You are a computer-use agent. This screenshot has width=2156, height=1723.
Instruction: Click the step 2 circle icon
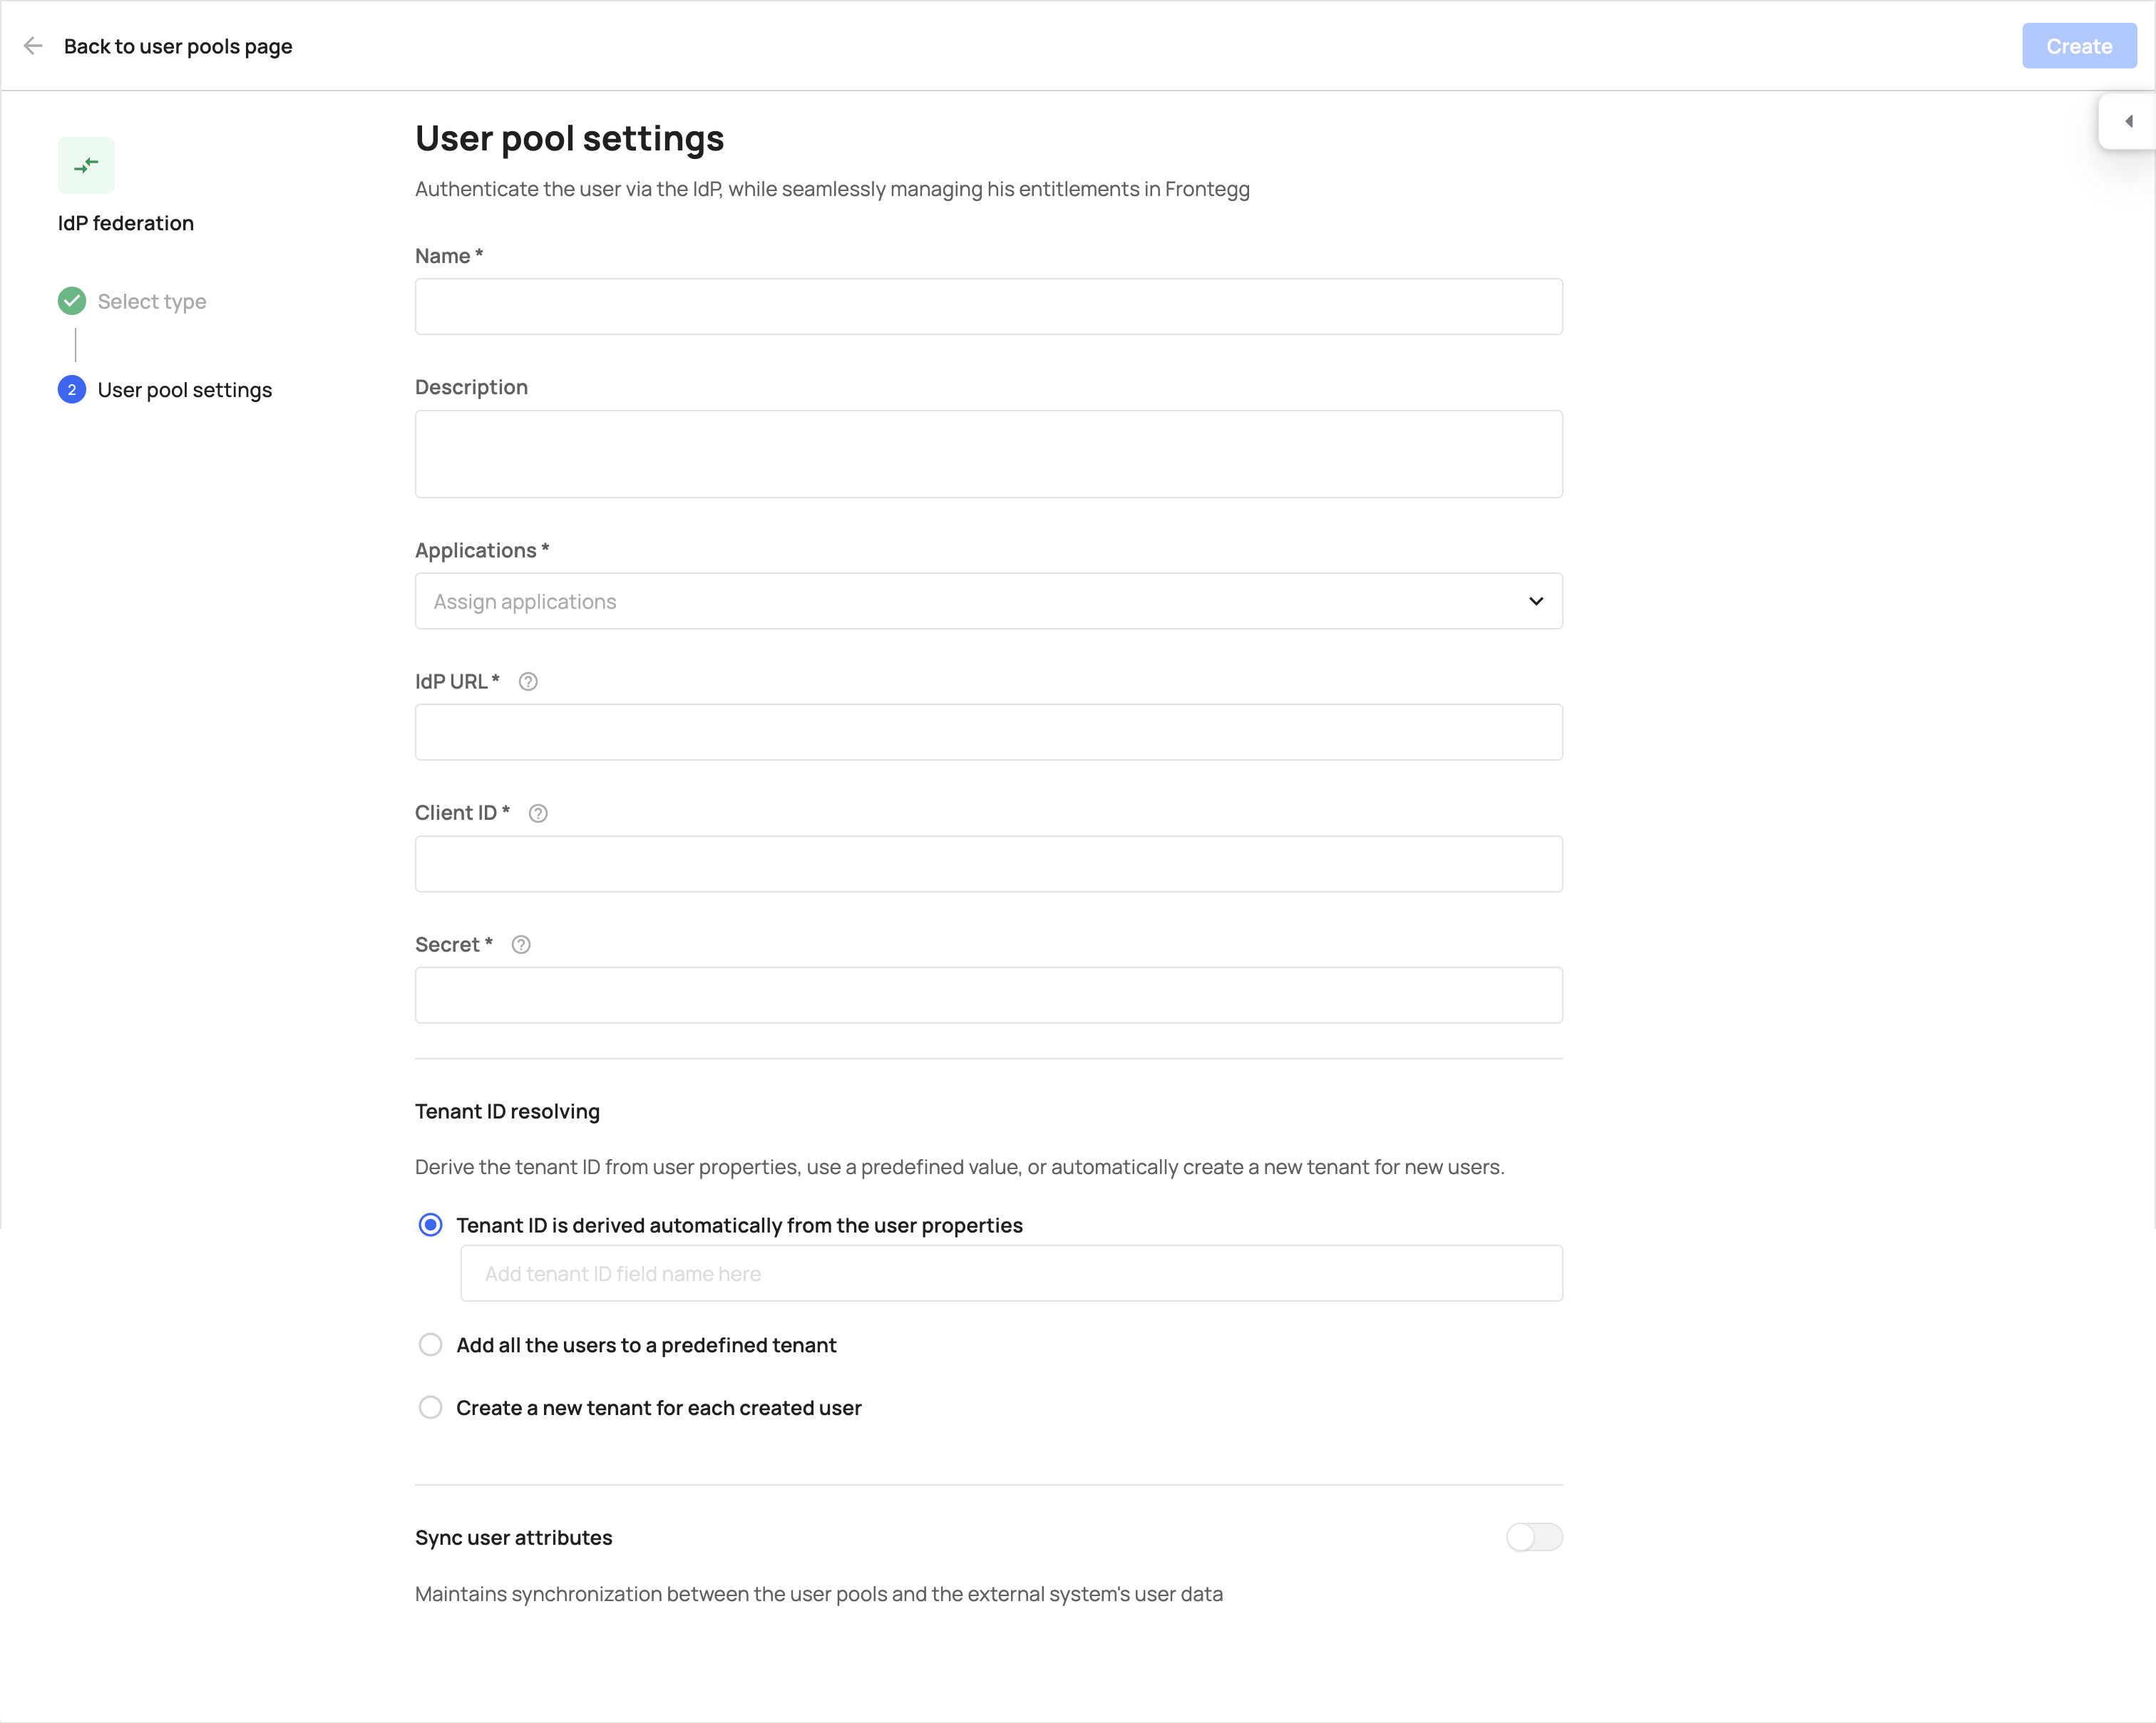tap(72, 390)
